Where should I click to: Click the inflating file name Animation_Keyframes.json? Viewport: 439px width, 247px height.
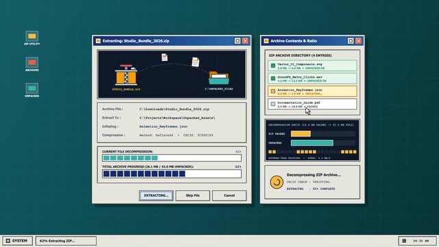[163, 126]
